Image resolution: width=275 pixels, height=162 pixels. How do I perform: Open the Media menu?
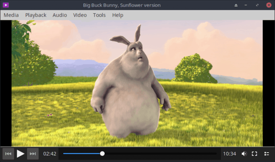[x=11, y=15]
